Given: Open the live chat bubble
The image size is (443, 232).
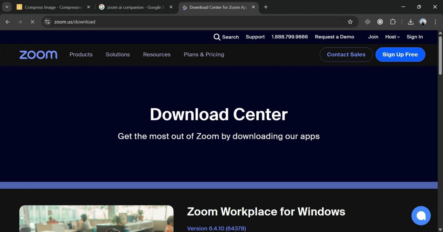Looking at the screenshot, I should [421, 216].
